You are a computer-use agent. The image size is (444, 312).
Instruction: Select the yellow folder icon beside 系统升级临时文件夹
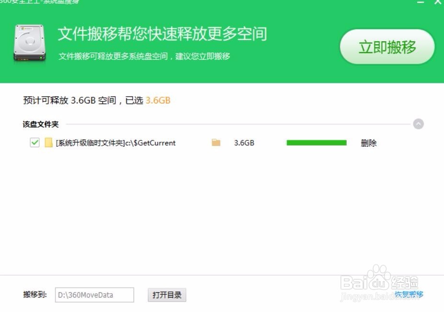click(x=49, y=142)
